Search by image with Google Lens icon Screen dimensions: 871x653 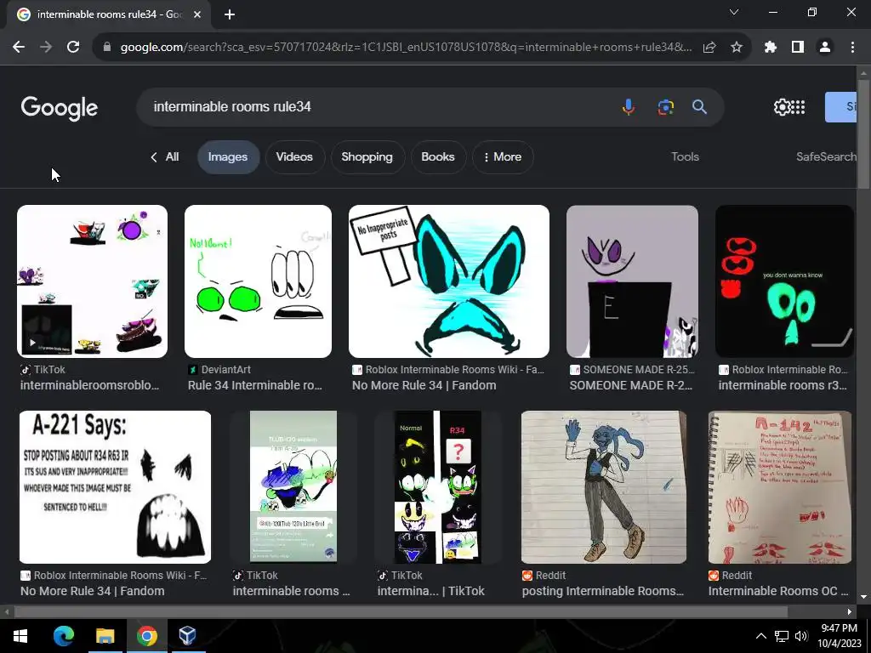665,106
